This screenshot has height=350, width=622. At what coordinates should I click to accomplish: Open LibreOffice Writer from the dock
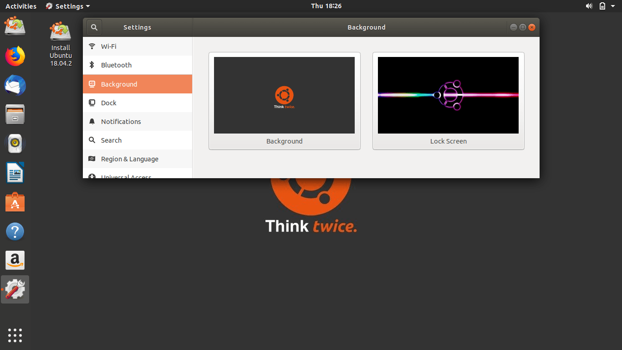(15, 173)
